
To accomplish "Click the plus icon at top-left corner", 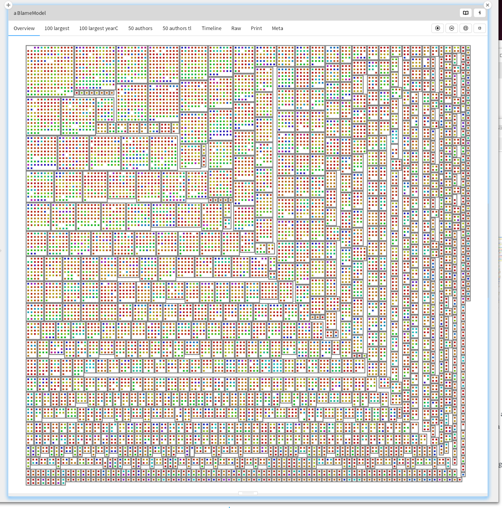I will coord(8,5).
